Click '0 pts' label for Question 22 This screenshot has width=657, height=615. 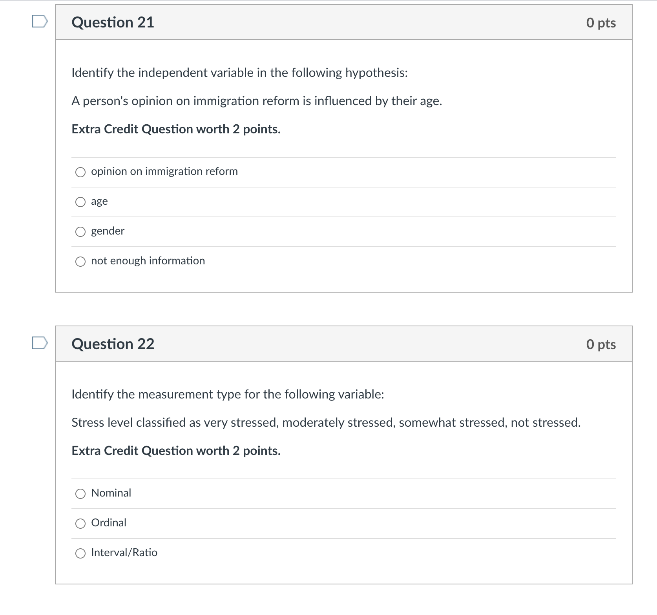coord(601,344)
